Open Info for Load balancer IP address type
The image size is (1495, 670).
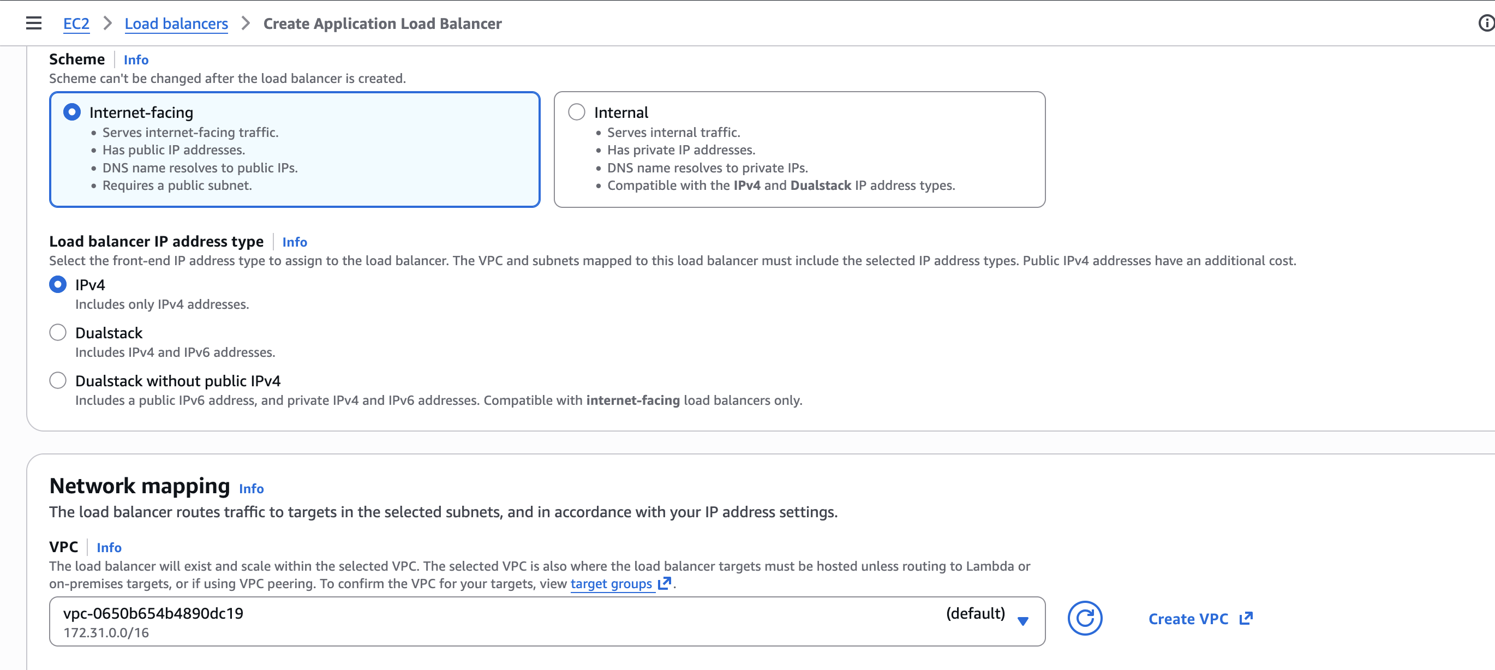pos(294,242)
